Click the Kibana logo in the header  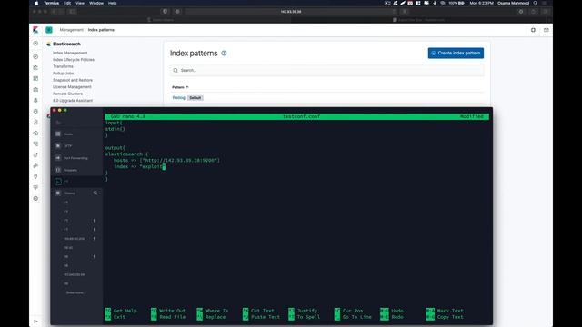point(35,30)
